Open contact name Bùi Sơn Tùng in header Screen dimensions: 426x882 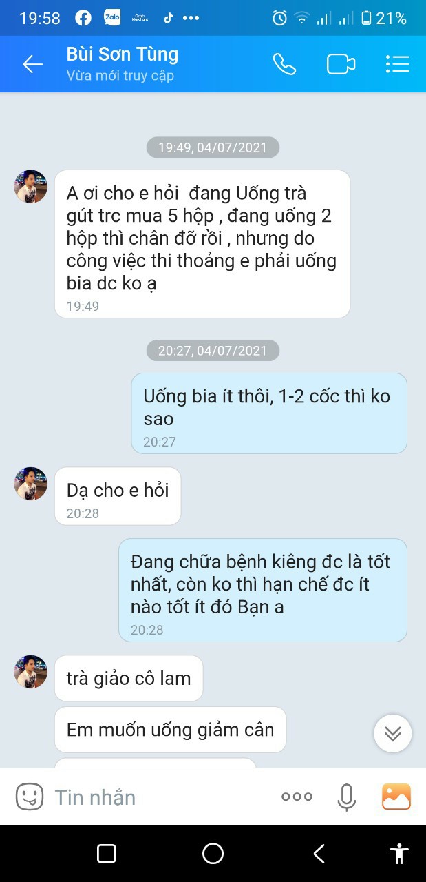click(123, 54)
